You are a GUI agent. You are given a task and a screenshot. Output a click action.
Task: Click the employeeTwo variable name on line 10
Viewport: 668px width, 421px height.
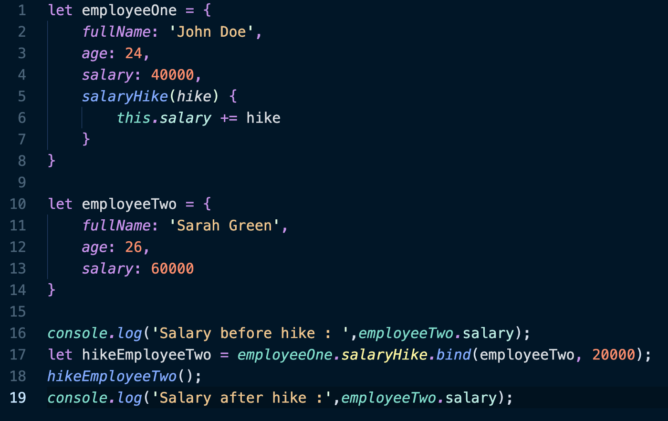pos(129,204)
